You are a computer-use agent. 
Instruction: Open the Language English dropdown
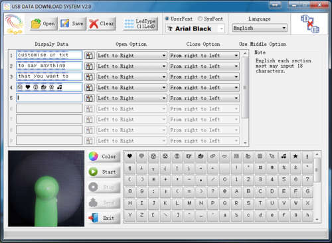click(x=260, y=28)
